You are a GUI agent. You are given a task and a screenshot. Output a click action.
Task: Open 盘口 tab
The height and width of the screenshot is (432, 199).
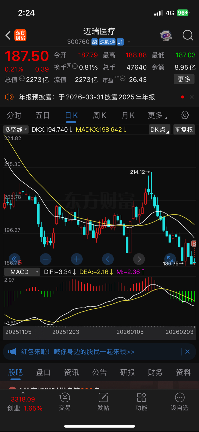[x=43, y=373]
